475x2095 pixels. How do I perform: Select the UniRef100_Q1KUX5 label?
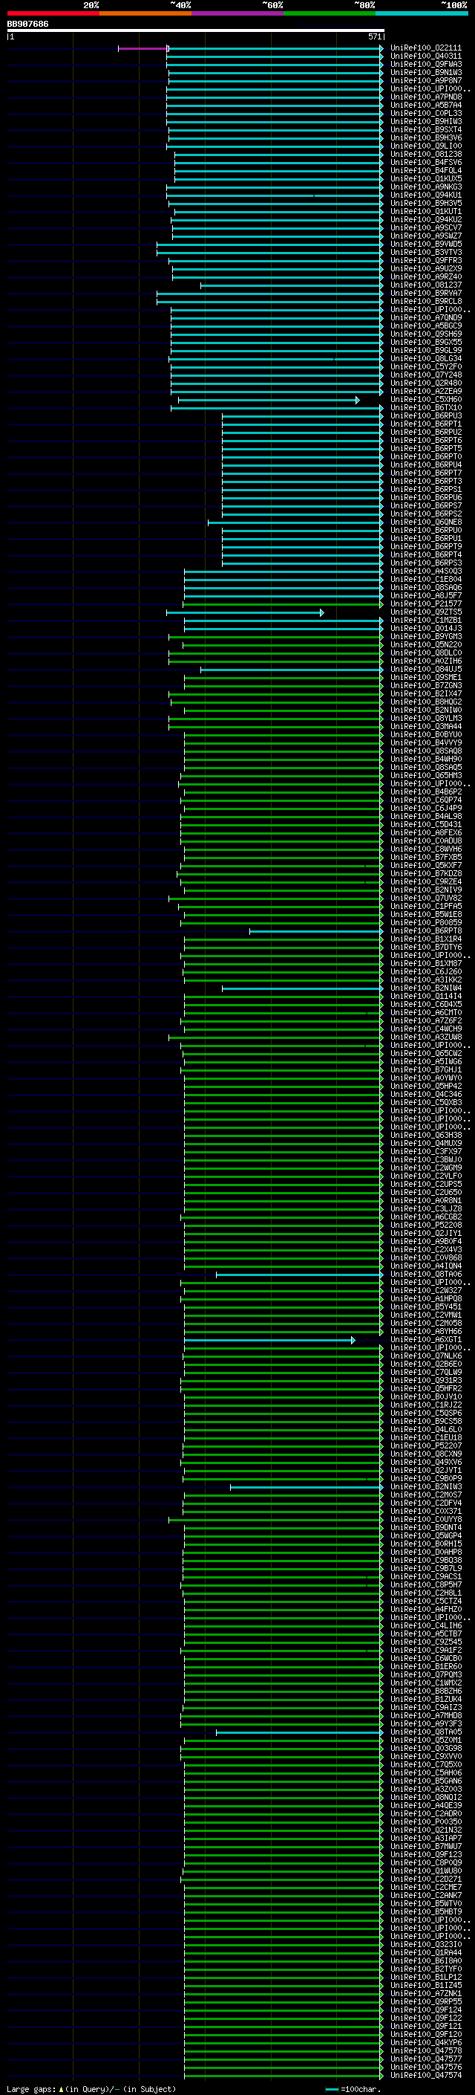pyautogui.click(x=425, y=179)
